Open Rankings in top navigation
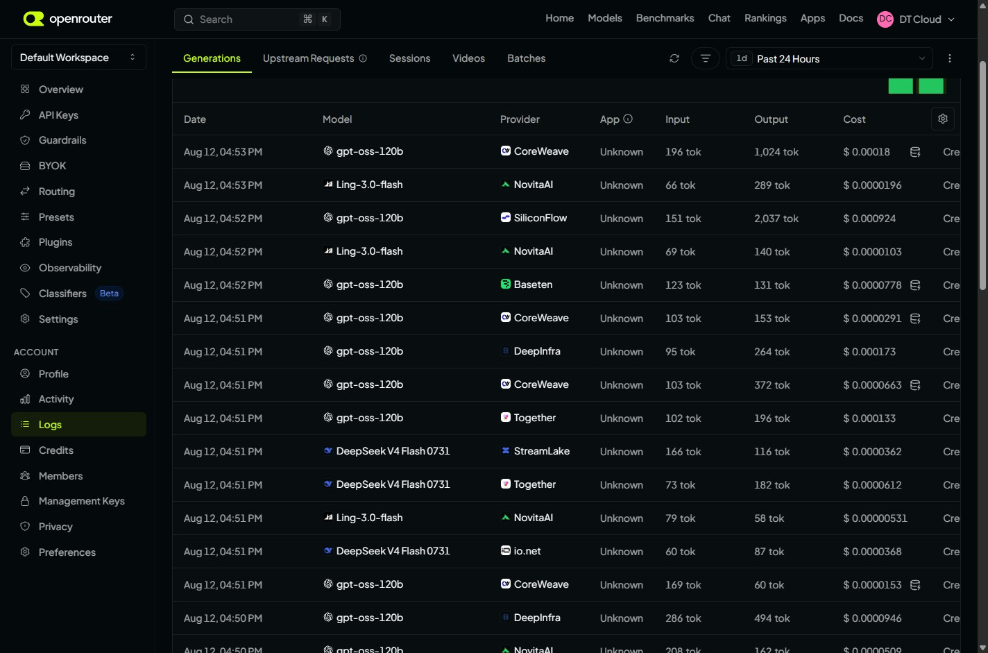The height and width of the screenshot is (653, 988). (x=765, y=18)
